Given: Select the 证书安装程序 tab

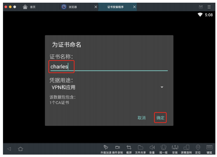Looking at the screenshot, I should tap(117, 7).
